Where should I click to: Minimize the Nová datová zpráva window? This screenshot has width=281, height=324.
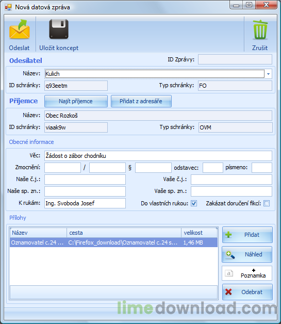click(236, 5)
